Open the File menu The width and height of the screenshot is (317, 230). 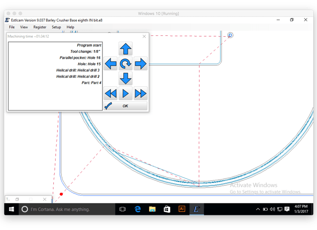click(12, 27)
